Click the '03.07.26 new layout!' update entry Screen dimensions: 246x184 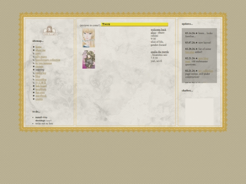pos(198,43)
